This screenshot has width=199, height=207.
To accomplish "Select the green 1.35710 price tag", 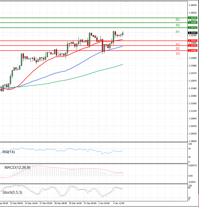I will pos(193,28).
